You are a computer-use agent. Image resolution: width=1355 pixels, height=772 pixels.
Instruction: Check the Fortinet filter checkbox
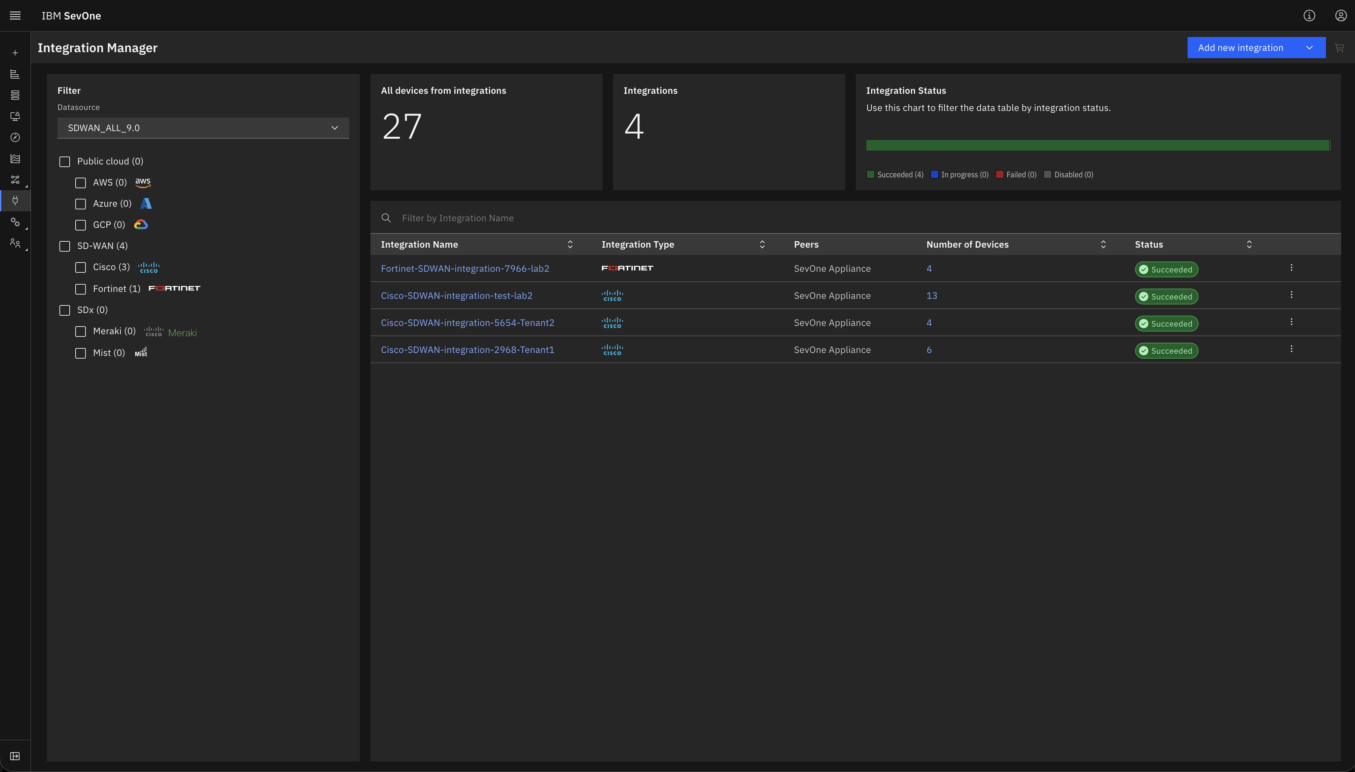[81, 290]
